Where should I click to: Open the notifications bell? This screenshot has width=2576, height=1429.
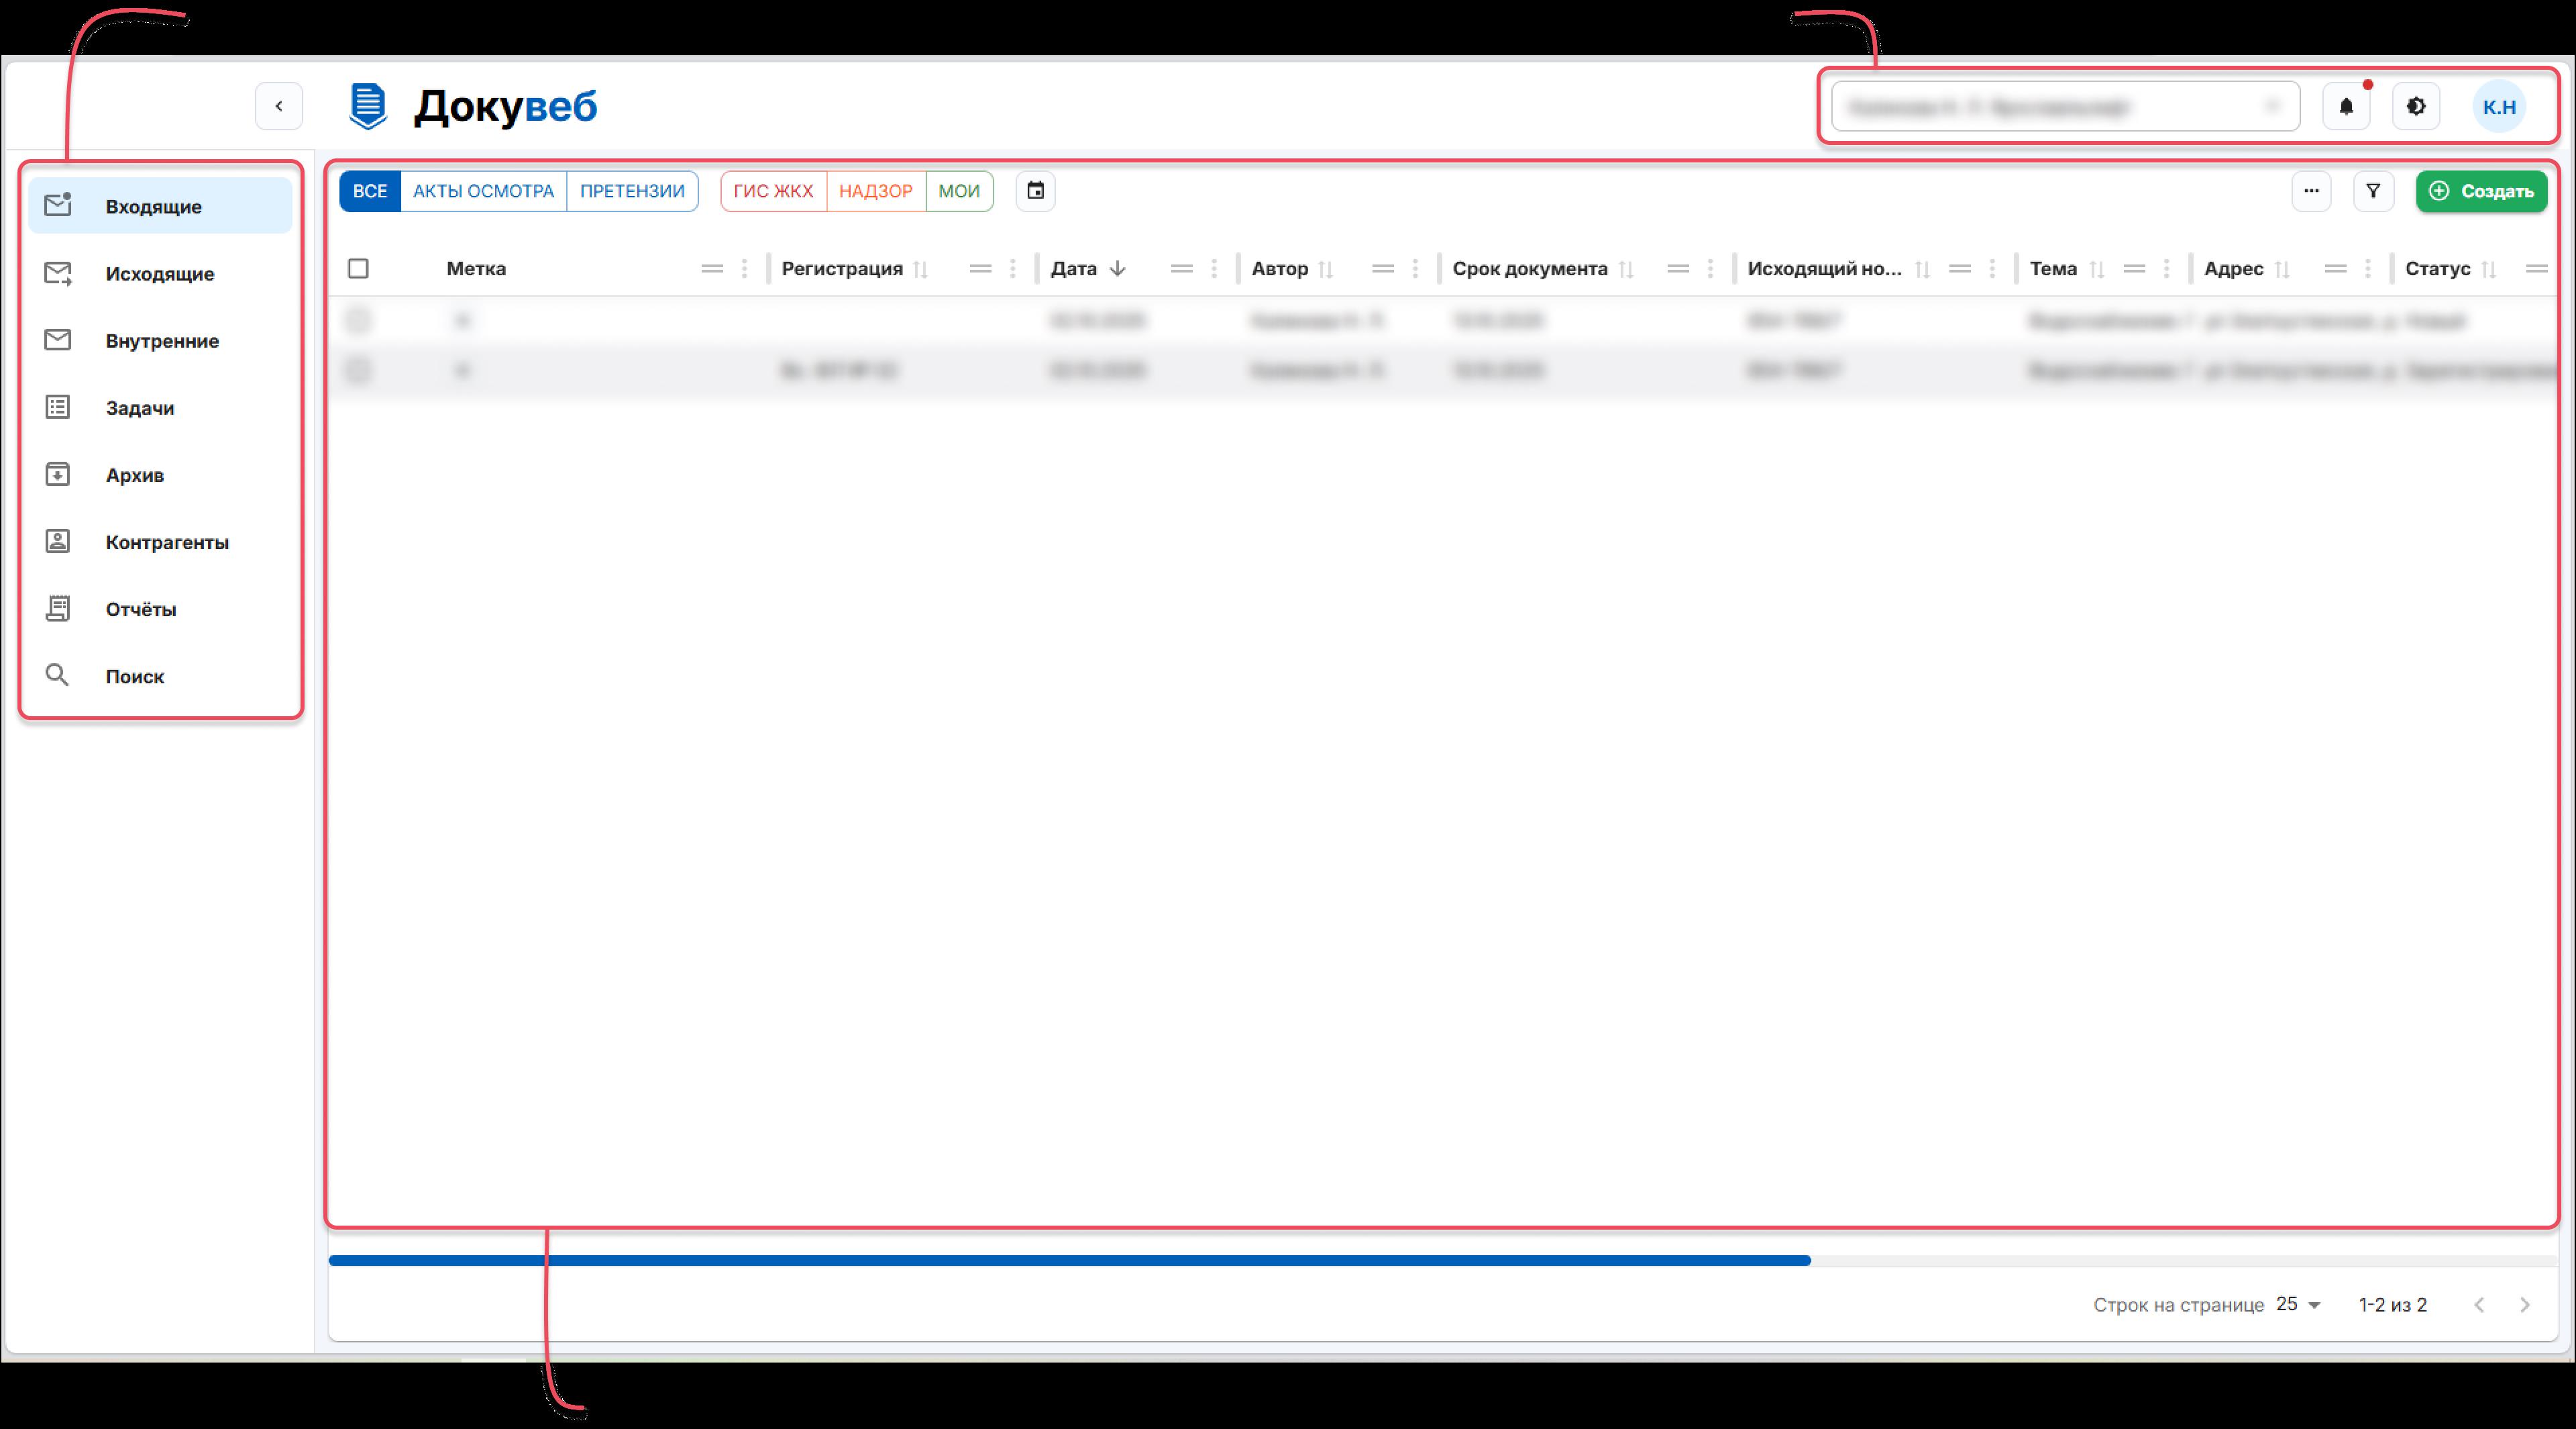click(2345, 107)
